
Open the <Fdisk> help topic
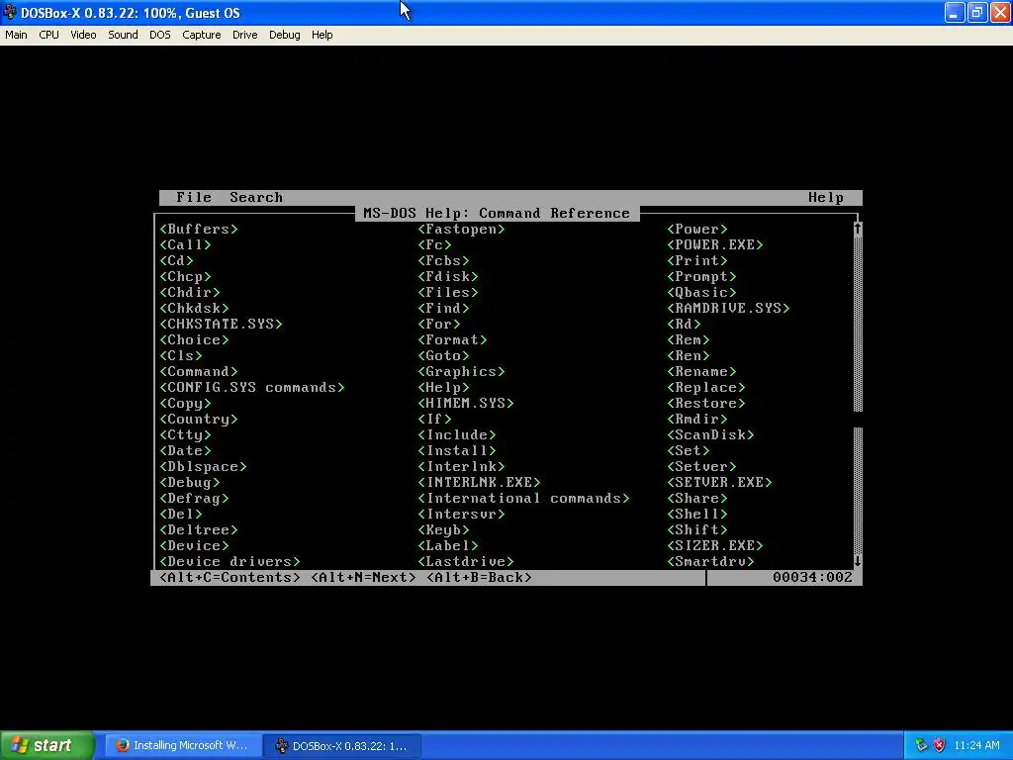pyautogui.click(x=448, y=277)
